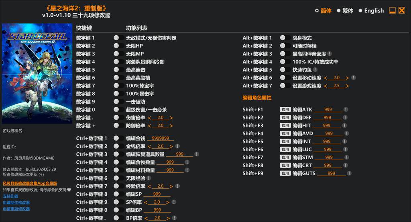Click the 申请制作修改器 link
Screen dimensions: 411x222
click(x=16, y=202)
